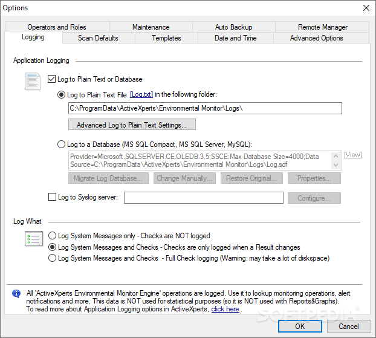Click the View link beside database string

[353, 155]
